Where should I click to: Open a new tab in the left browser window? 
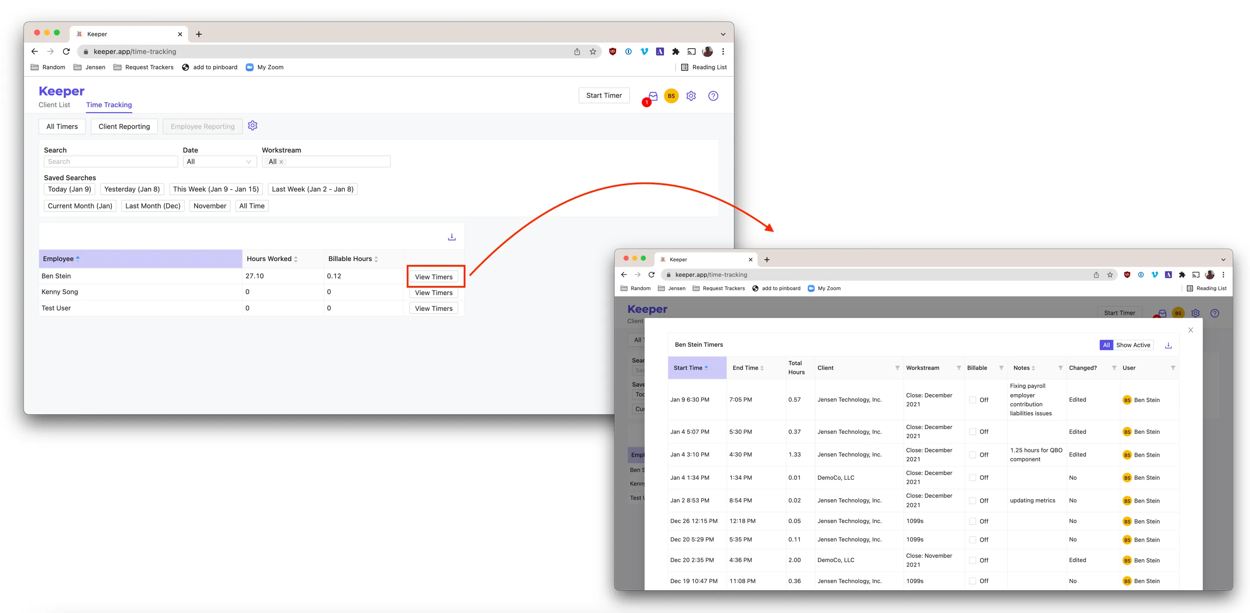click(x=199, y=34)
